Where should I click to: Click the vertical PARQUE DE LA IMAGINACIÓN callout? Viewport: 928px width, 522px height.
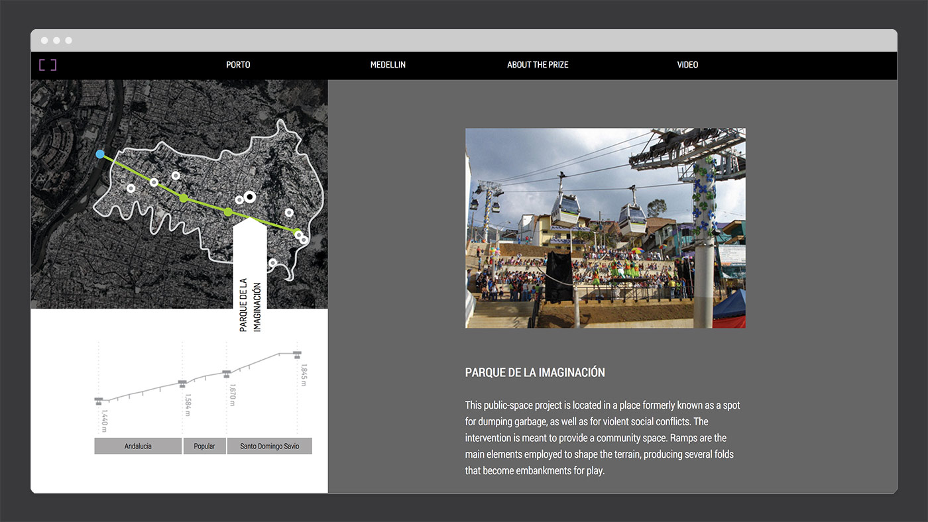250,276
